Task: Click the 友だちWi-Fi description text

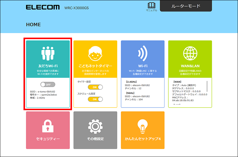Action: tap(48, 72)
